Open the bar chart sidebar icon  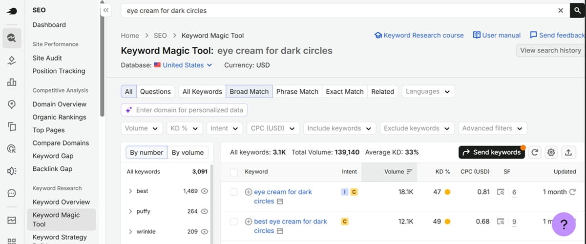[x=12, y=82]
